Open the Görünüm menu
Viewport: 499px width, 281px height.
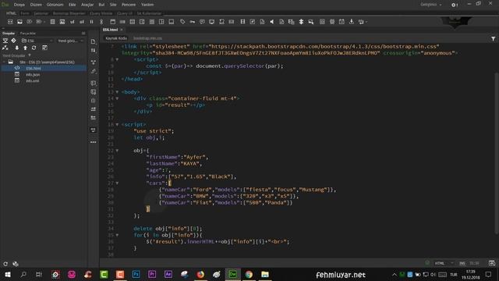pyautogui.click(x=55, y=5)
